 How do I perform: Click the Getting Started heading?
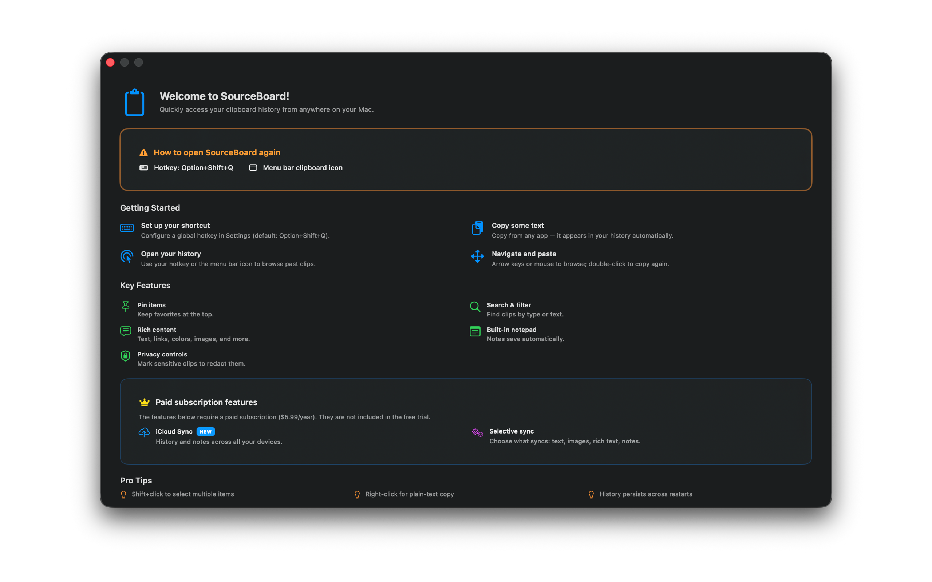[150, 208]
